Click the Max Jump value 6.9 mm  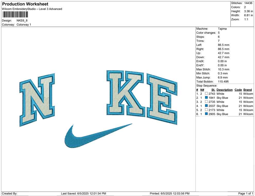pos(223,77)
